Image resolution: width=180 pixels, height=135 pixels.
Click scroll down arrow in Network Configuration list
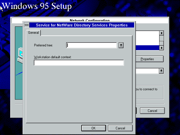161,48
